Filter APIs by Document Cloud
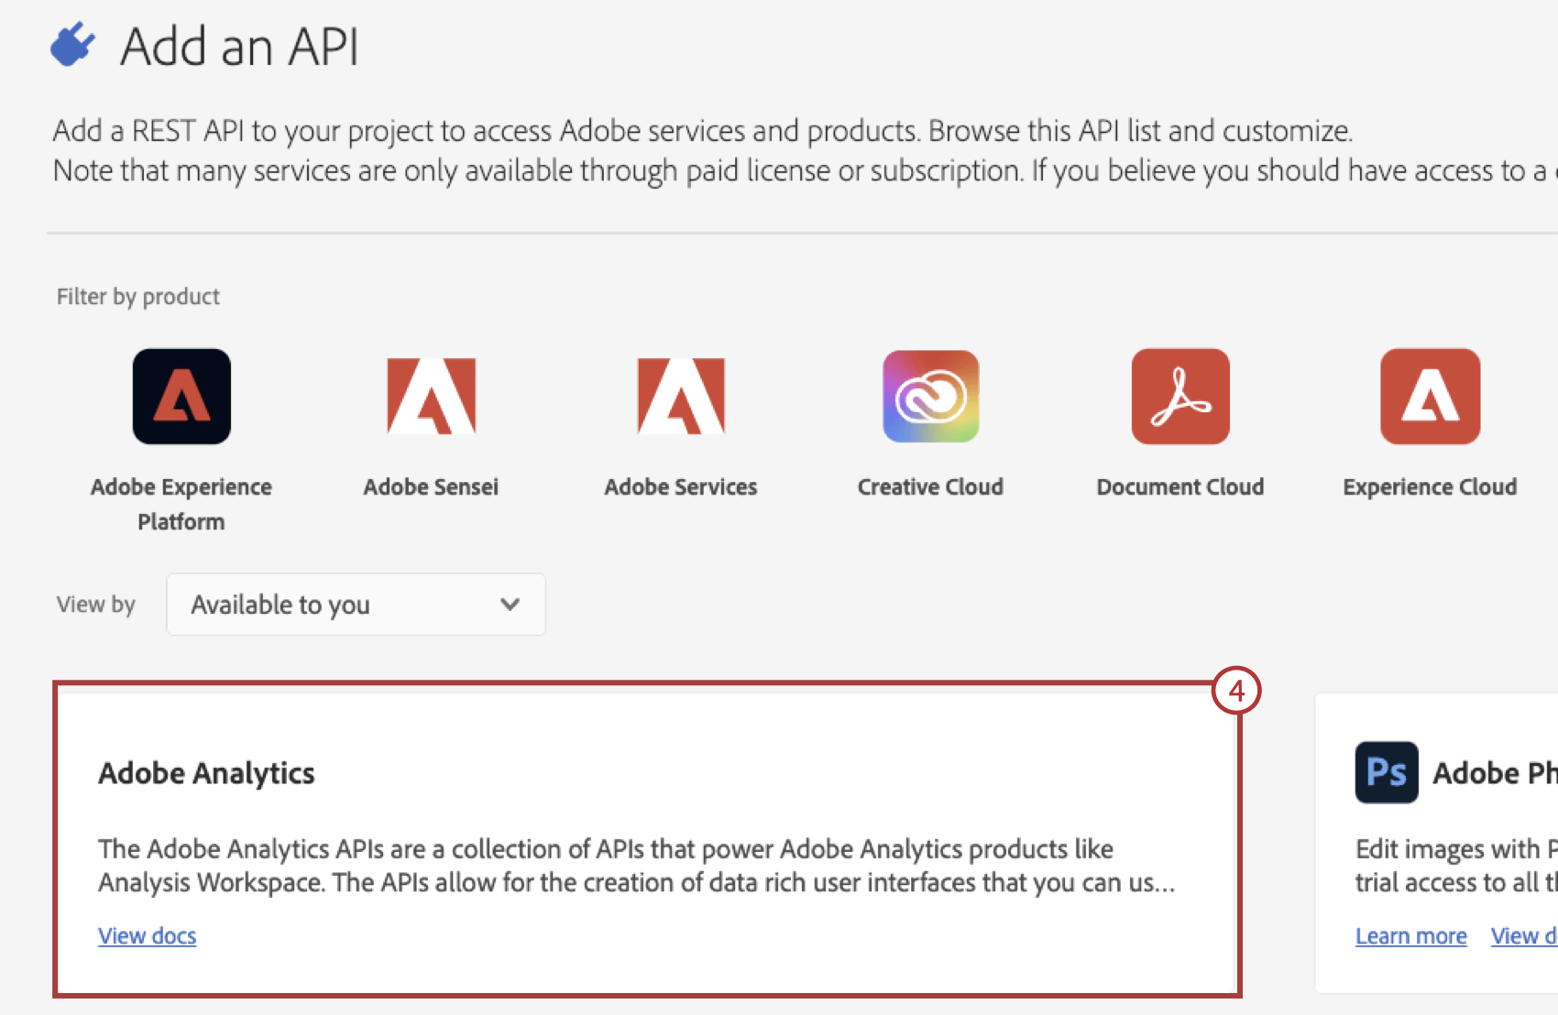The width and height of the screenshot is (1558, 1015). tap(1179, 396)
